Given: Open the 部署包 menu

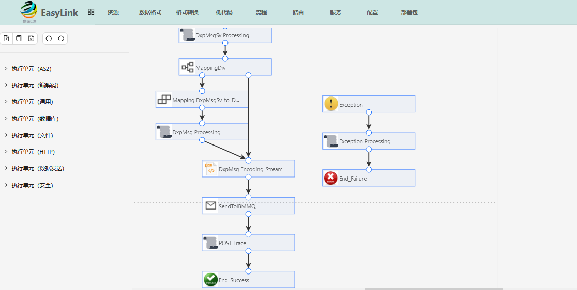Looking at the screenshot, I should coord(409,12).
